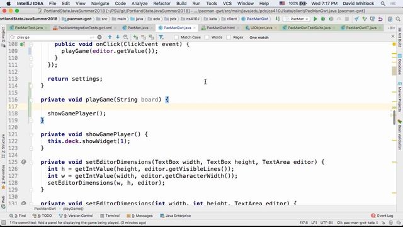
Task: Open the Version Control tool window
Action: click(76, 216)
